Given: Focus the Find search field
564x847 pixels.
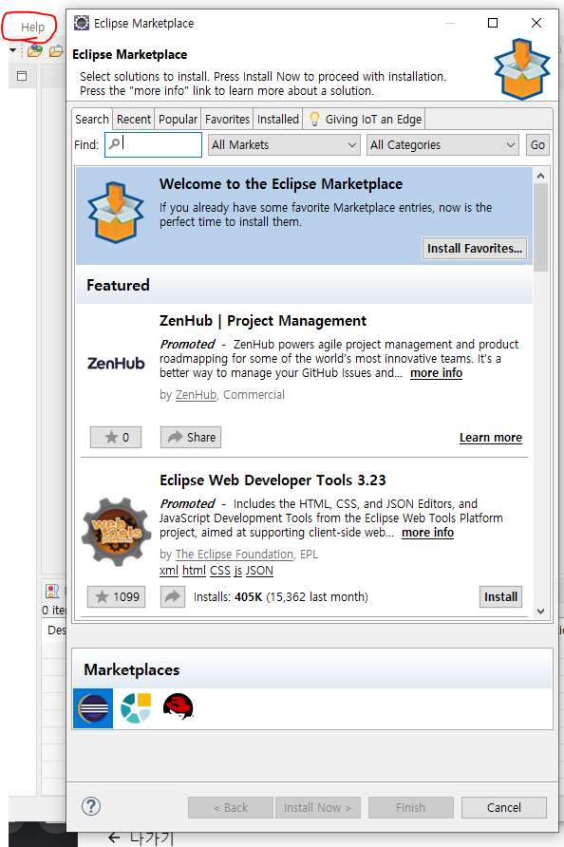Looking at the screenshot, I should [x=154, y=144].
